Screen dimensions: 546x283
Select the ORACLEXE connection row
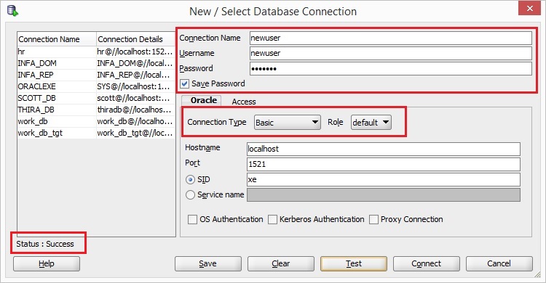coord(96,86)
